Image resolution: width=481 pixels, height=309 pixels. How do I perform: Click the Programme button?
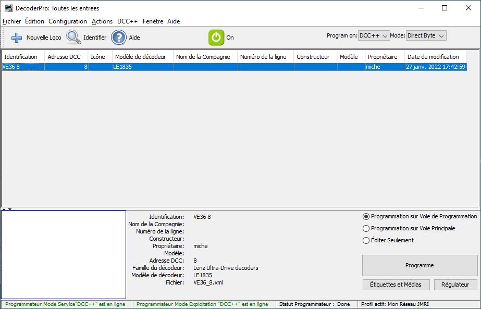[x=420, y=265]
